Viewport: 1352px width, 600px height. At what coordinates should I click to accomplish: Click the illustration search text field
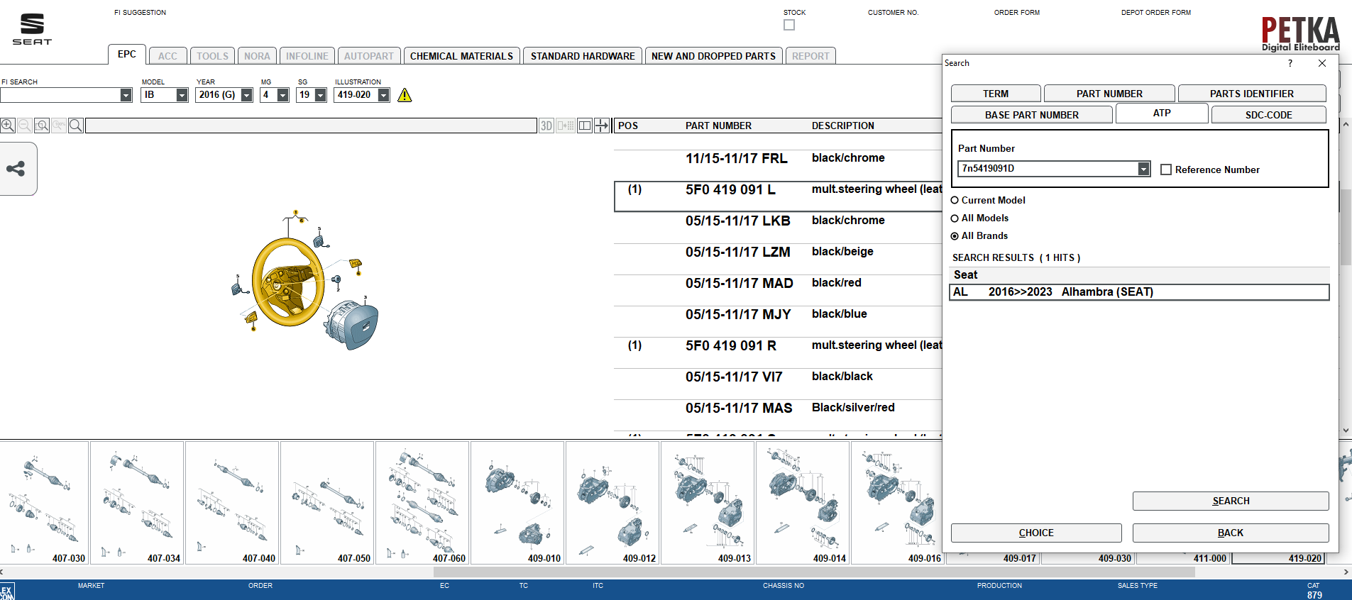tap(311, 126)
